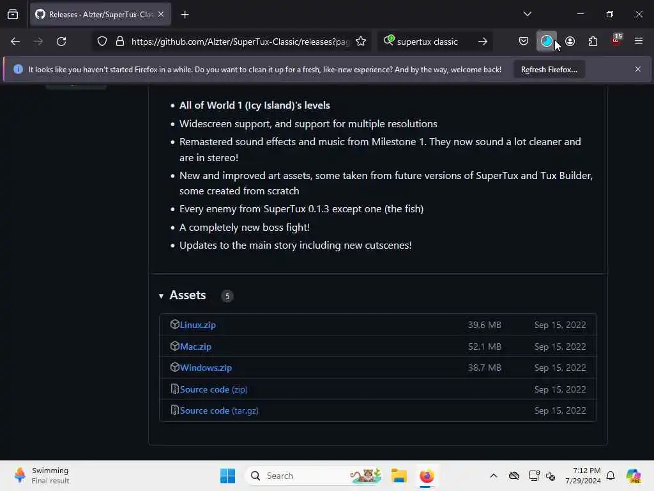654x491 pixels.
Task: Click the taskbar Search box
Action: [314, 476]
